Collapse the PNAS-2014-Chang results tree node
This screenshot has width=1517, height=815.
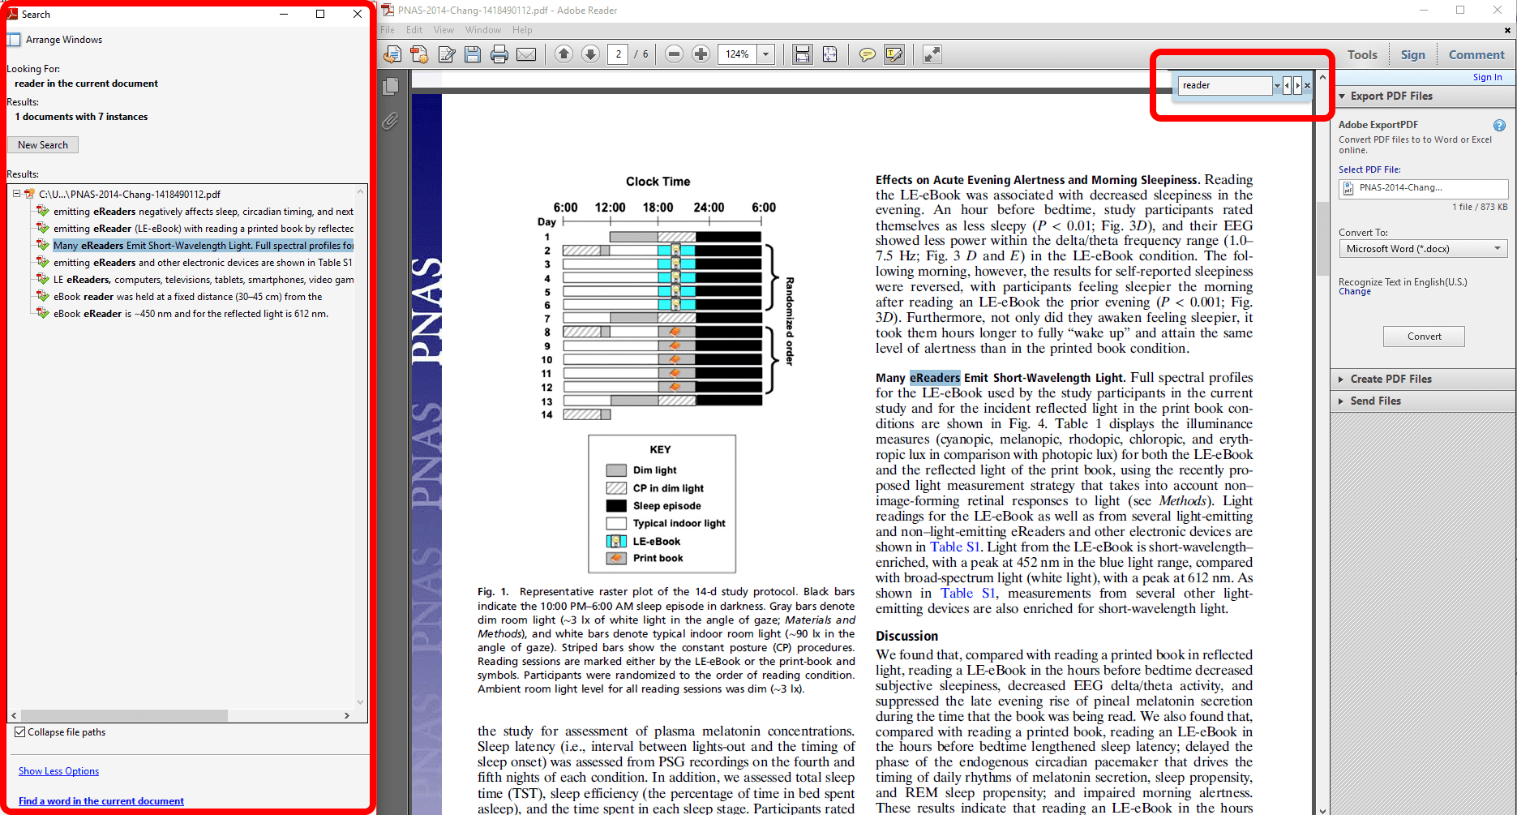(16, 194)
